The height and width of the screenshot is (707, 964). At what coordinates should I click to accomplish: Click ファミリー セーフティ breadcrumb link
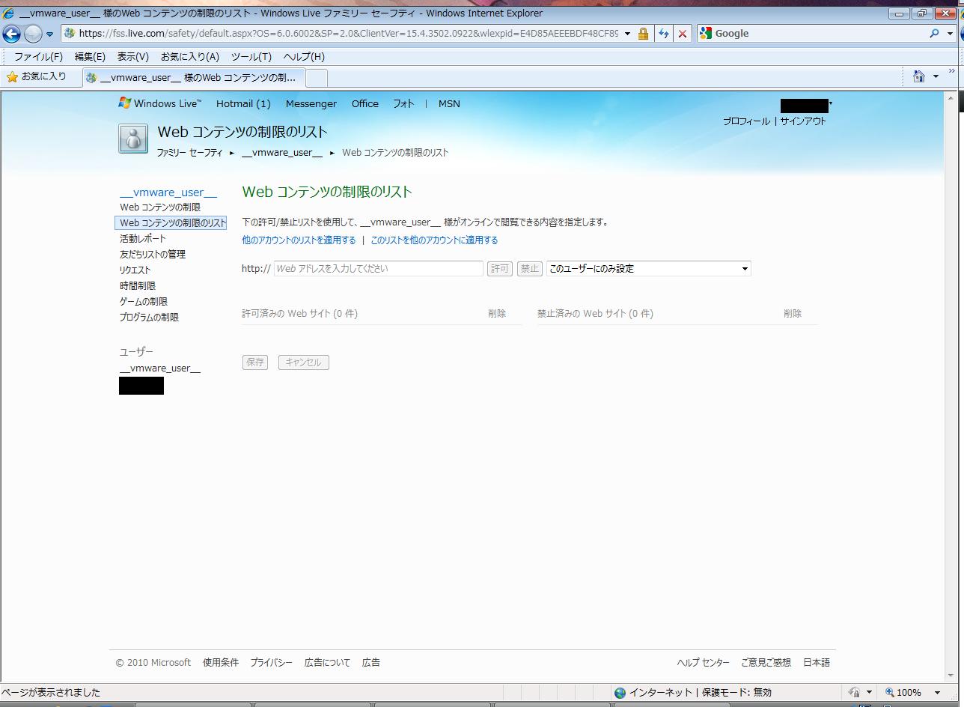pos(189,152)
